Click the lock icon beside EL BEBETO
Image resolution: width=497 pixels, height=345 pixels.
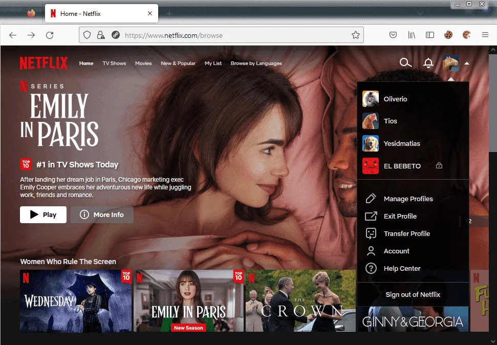439,165
